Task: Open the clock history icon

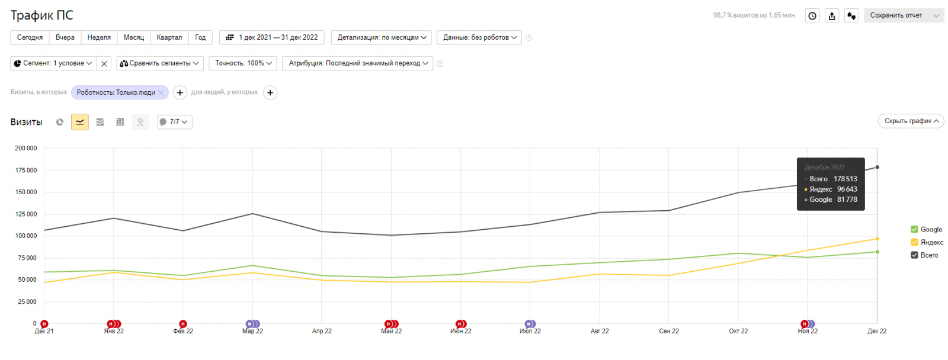Action: pos(812,16)
